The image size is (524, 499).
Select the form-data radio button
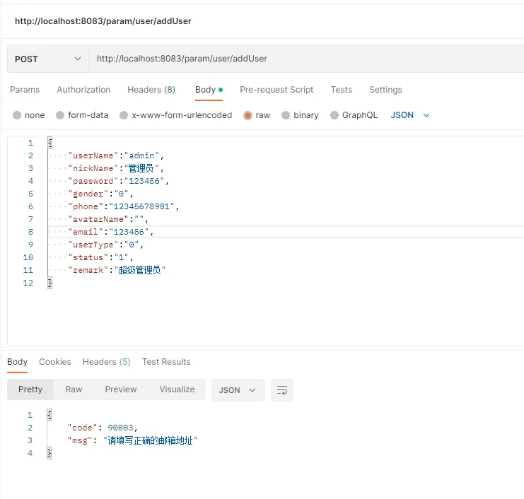click(60, 115)
